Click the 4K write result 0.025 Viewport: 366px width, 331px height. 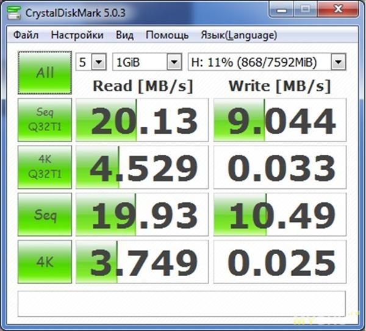click(x=280, y=262)
